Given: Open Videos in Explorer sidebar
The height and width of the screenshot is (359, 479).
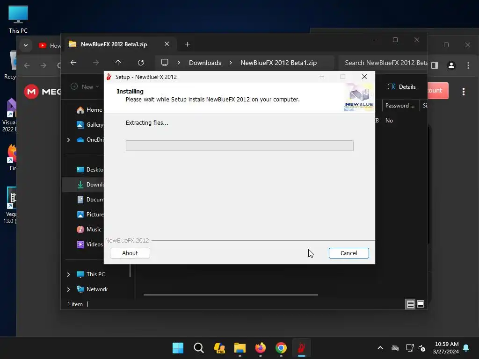Looking at the screenshot, I should [89, 244].
